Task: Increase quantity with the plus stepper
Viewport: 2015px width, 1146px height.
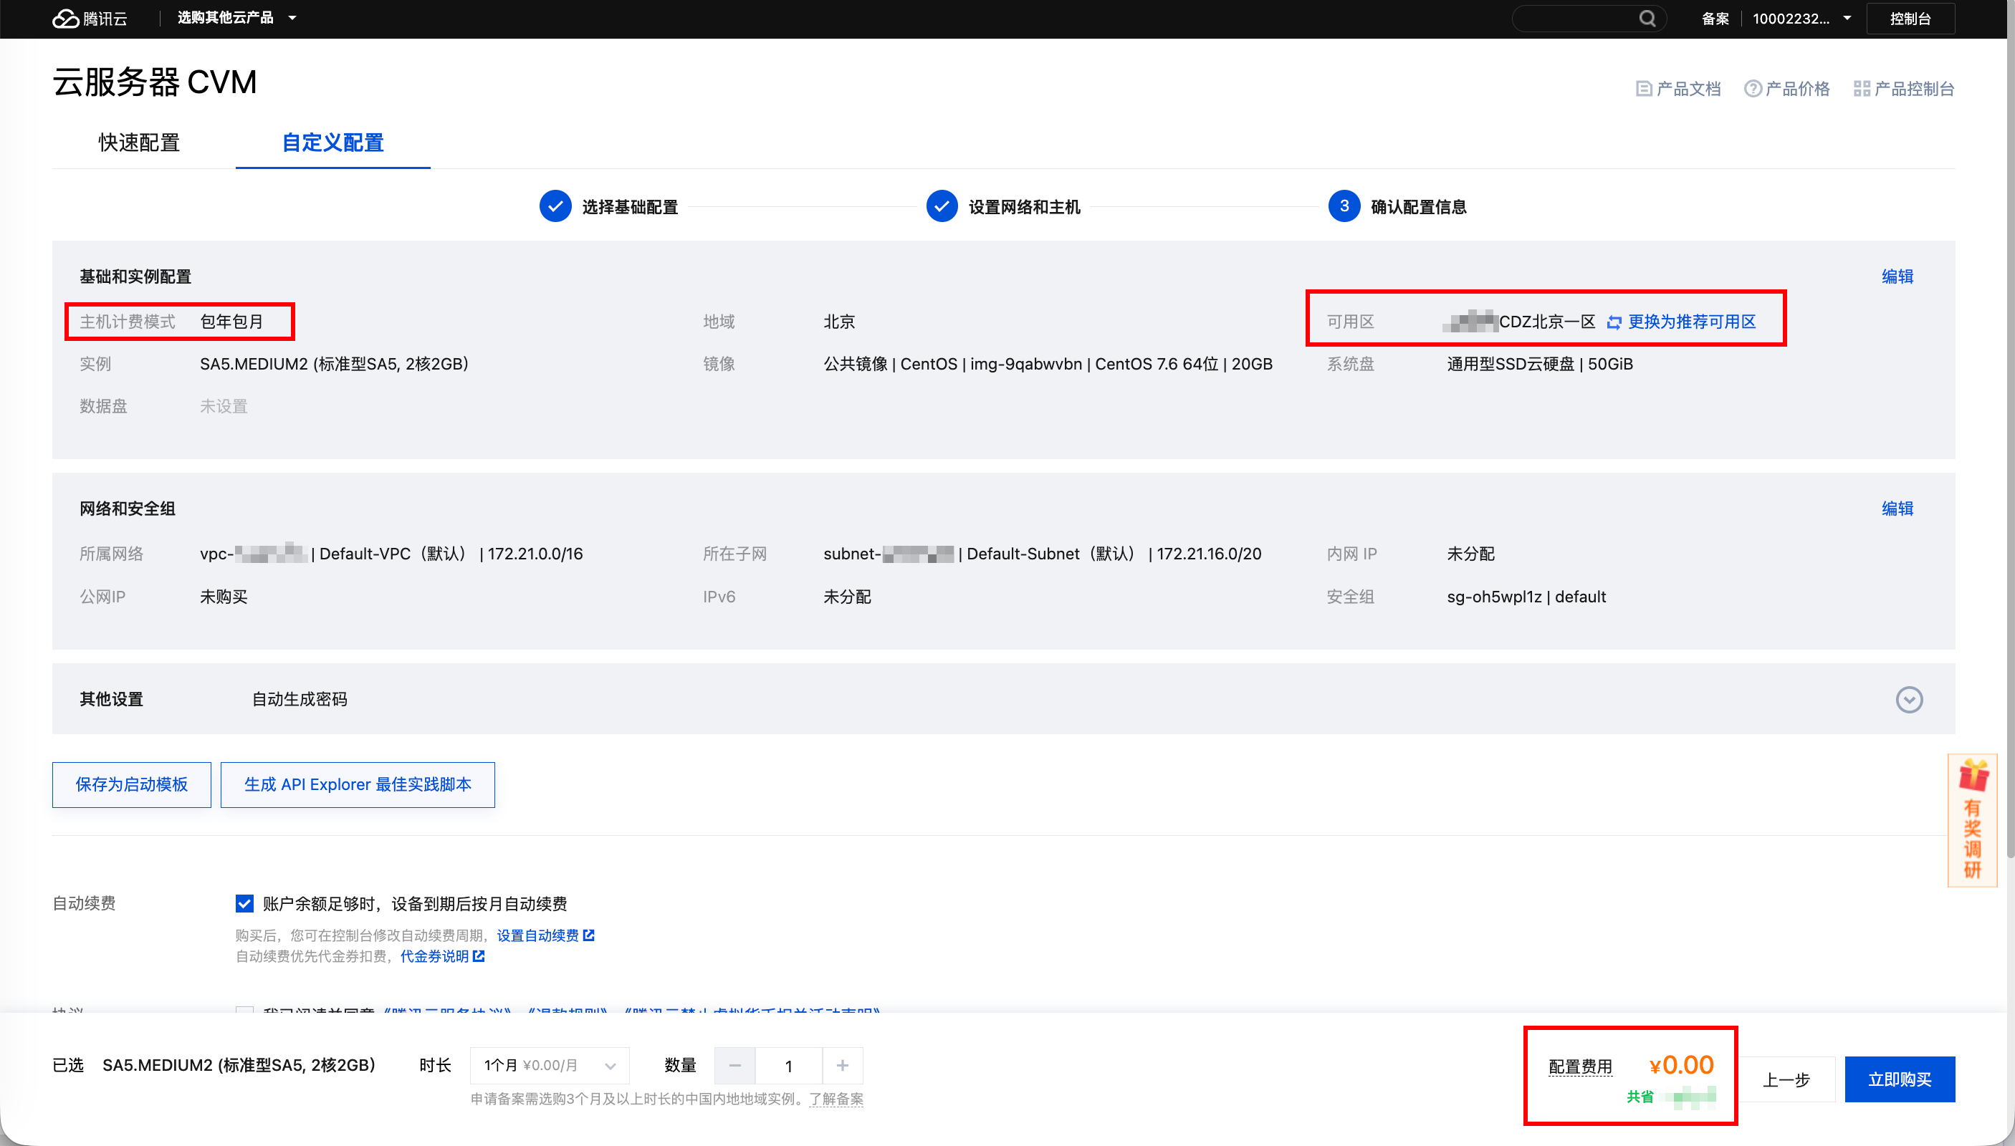Action: click(842, 1065)
